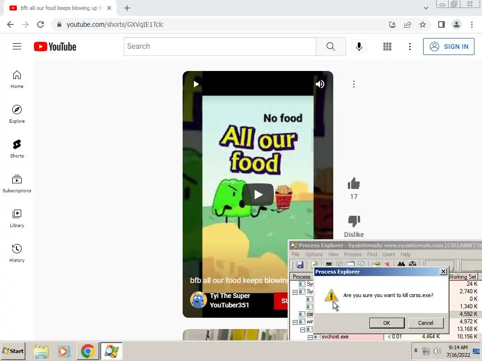Click the magnifier search button
The width and height of the screenshot is (482, 361).
pos(331,47)
